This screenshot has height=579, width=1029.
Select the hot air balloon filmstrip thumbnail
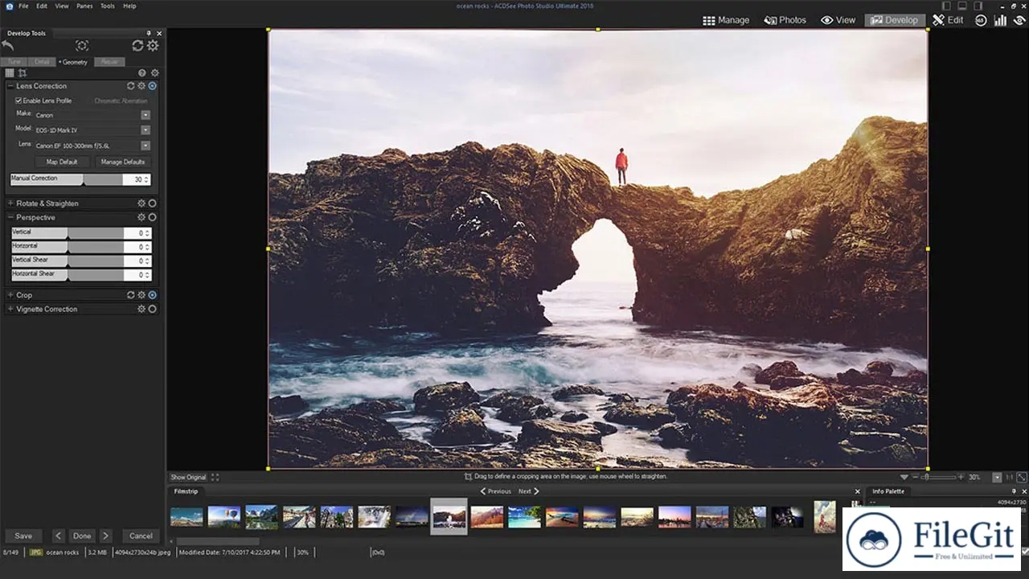223,516
